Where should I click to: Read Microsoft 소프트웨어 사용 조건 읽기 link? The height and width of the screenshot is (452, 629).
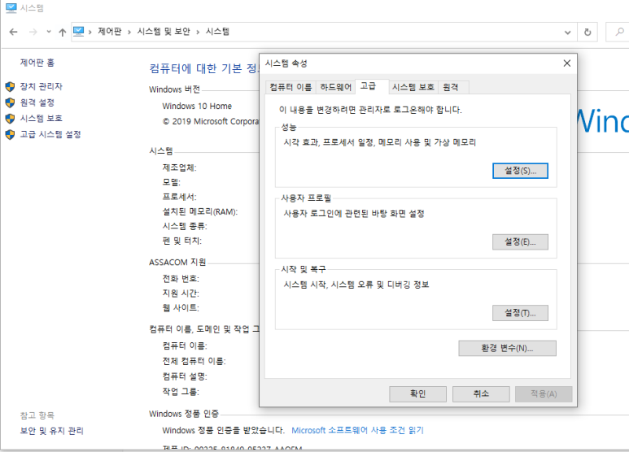pos(357,430)
